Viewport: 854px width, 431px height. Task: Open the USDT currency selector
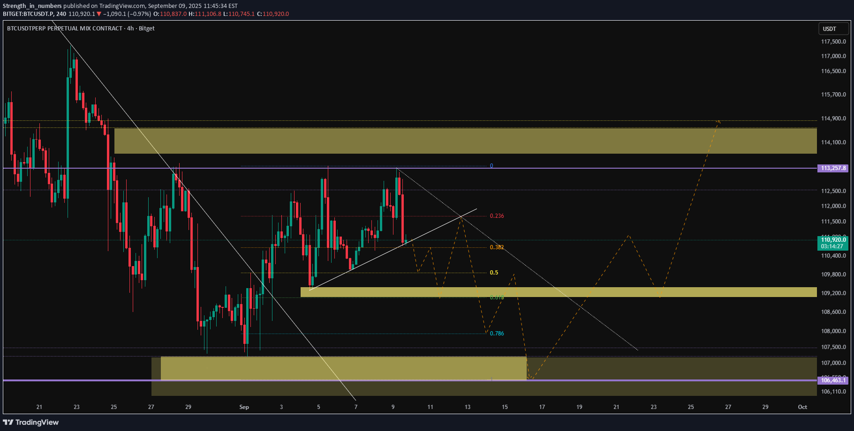(x=834, y=29)
